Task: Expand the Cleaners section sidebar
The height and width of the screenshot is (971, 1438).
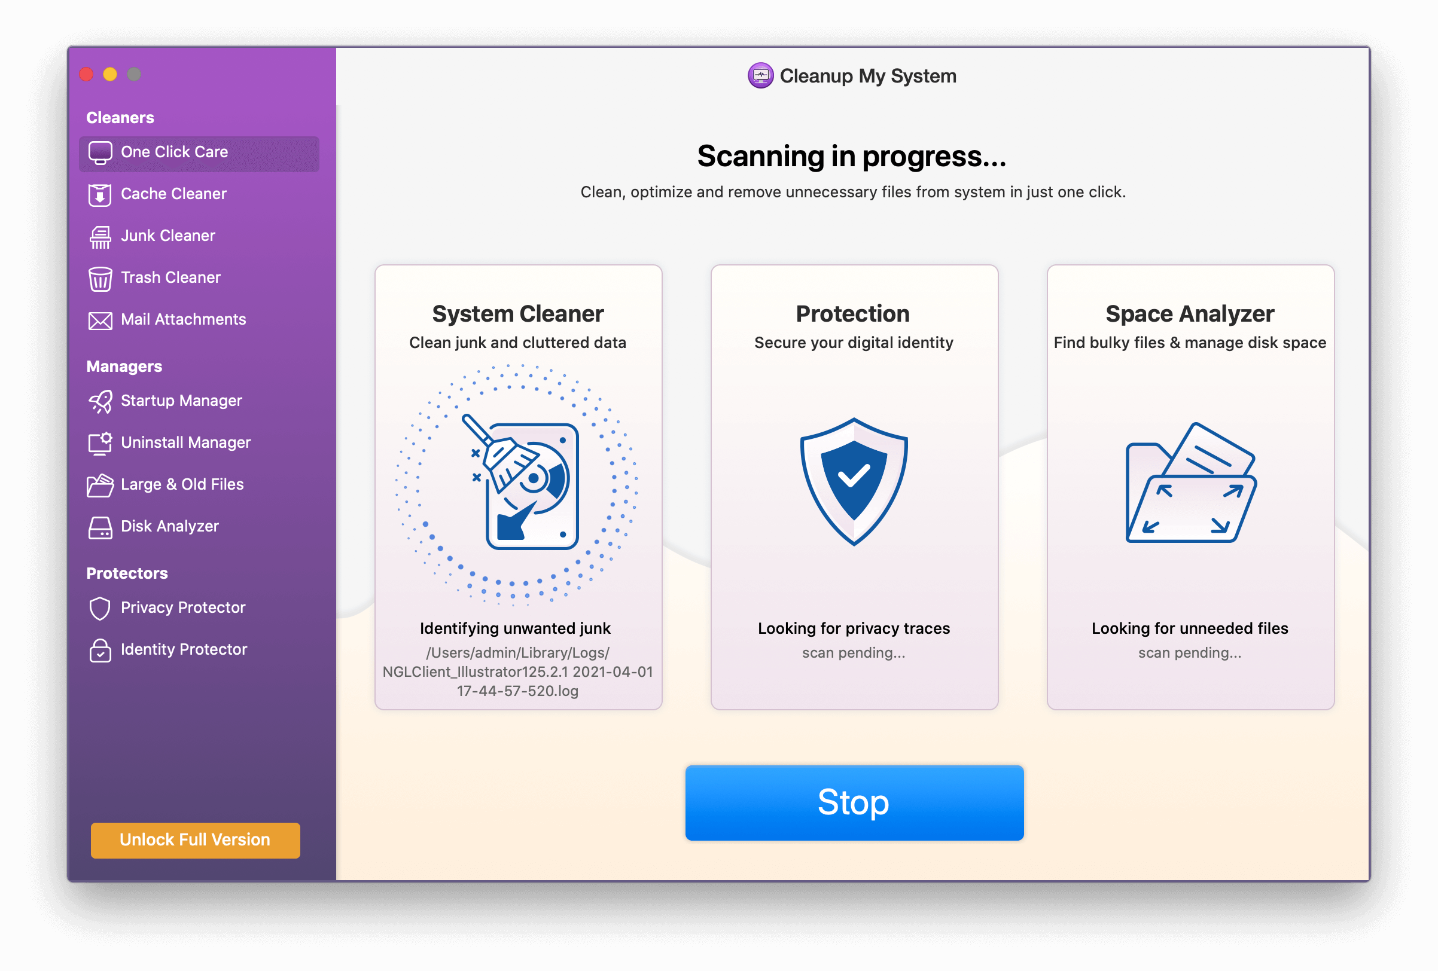Action: (x=119, y=117)
